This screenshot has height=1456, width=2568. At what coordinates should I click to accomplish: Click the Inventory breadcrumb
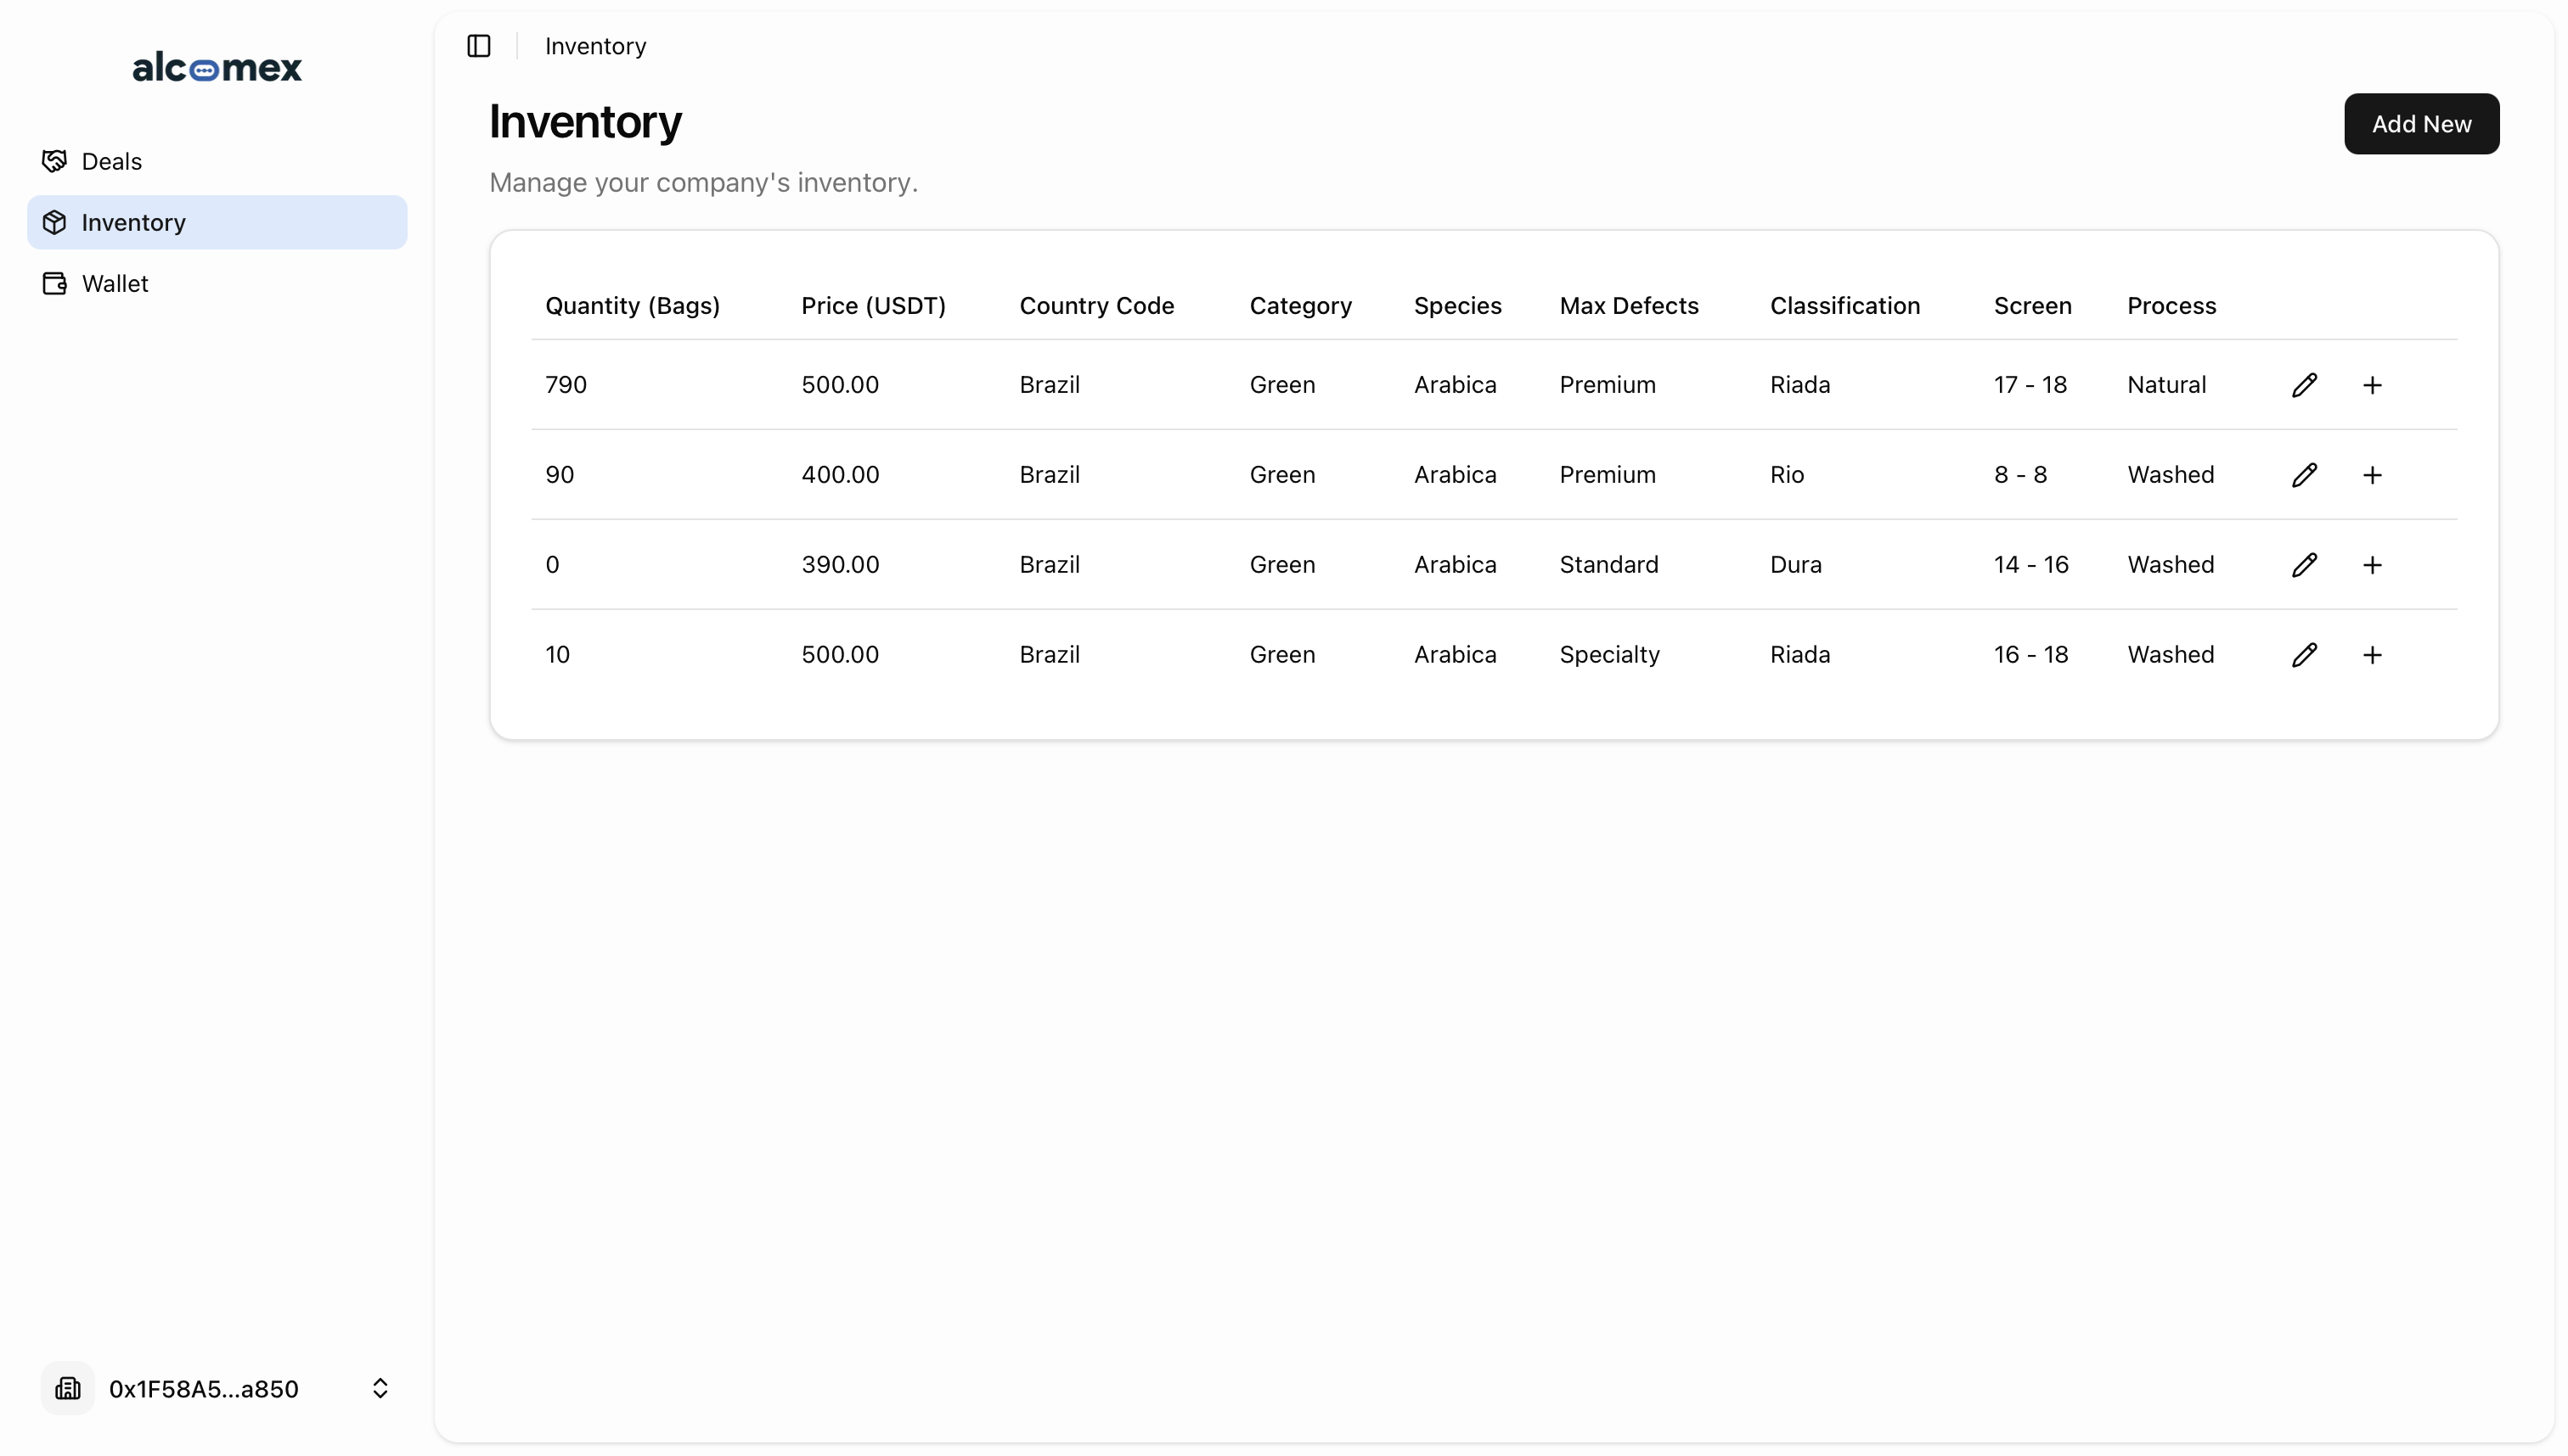pyautogui.click(x=595, y=46)
